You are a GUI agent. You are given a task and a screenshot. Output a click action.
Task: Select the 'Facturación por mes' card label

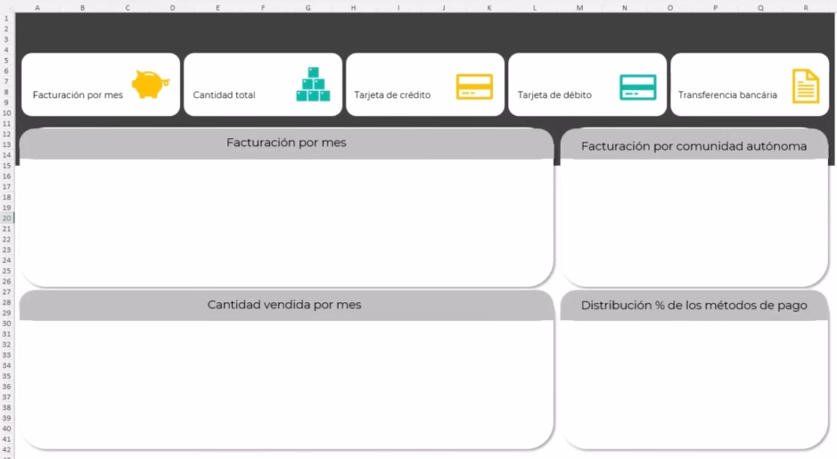click(78, 95)
